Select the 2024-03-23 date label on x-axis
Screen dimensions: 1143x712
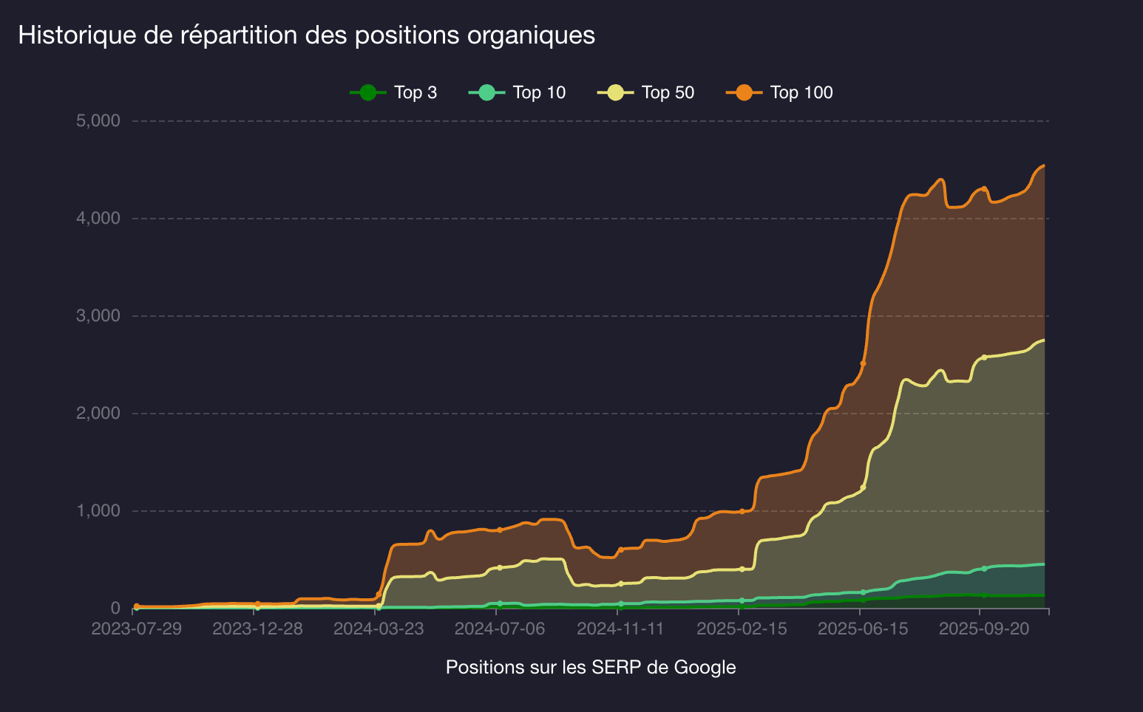[x=380, y=629]
